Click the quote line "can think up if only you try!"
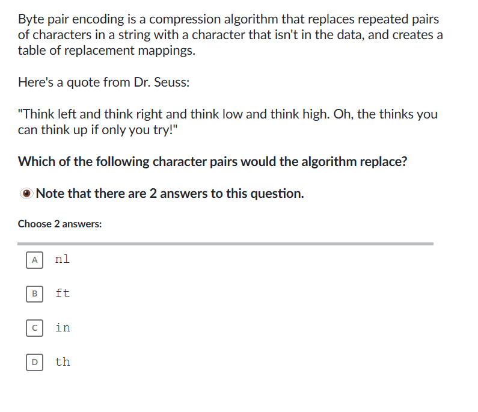Image resolution: width=478 pixels, height=412 pixels. click(x=98, y=130)
